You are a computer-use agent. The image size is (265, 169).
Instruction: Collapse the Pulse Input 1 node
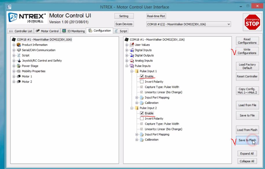[x=132, y=71]
